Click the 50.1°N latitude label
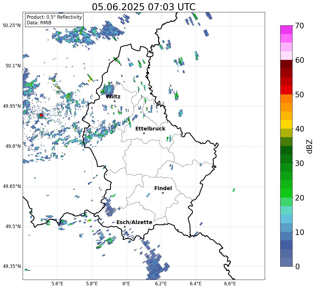 (x=13, y=66)
